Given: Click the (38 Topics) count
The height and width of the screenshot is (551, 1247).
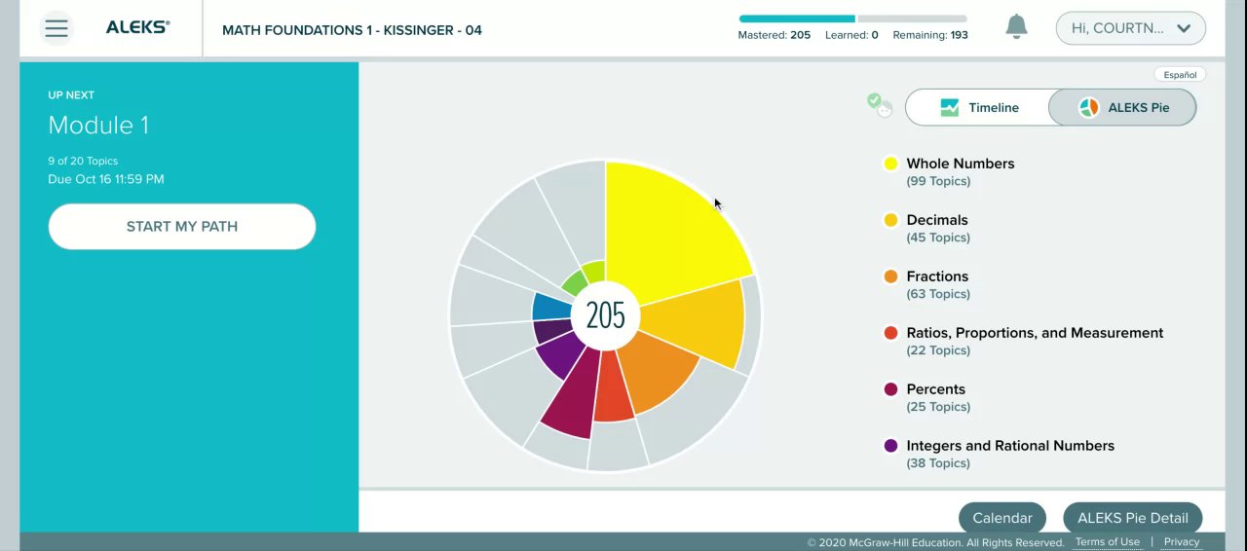Looking at the screenshot, I should 938,463.
